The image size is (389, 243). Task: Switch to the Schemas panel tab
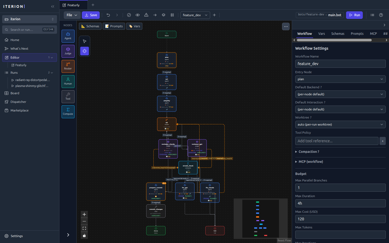pos(338,34)
